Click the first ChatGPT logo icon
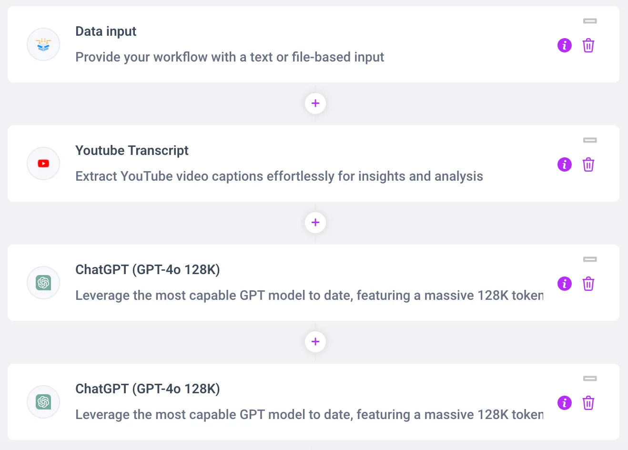The image size is (628, 450). click(x=43, y=283)
